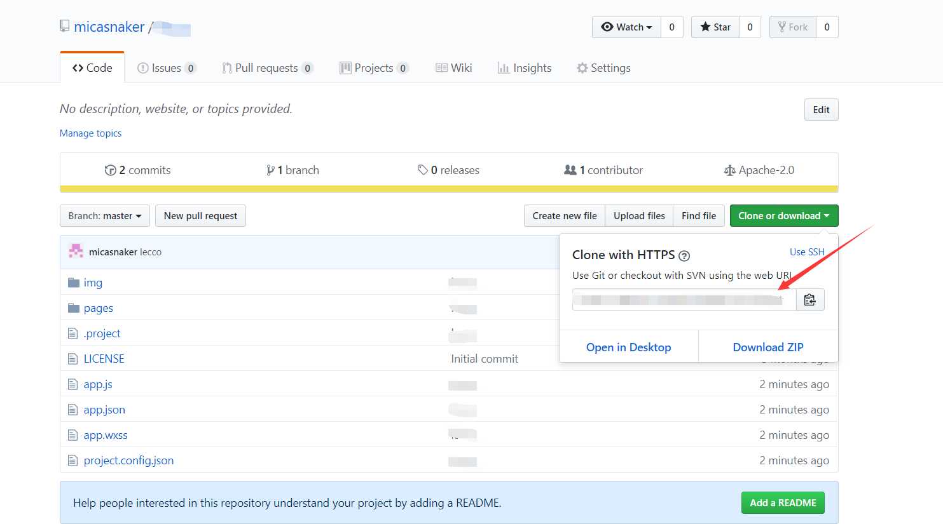This screenshot has height=524, width=943.
Task: Open the app.js file
Action: (98, 384)
